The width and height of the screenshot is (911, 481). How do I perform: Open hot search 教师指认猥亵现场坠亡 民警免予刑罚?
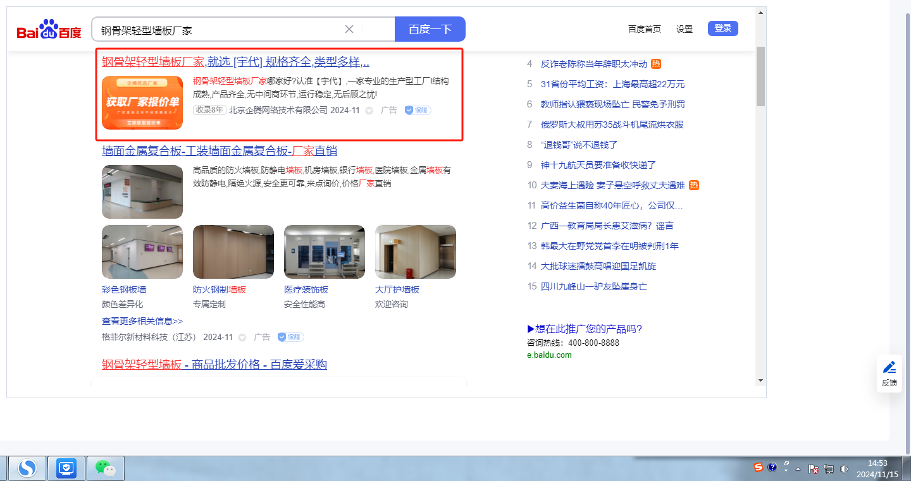click(613, 104)
